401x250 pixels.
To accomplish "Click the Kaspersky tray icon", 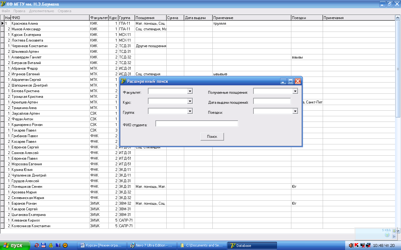I will 357,245.
